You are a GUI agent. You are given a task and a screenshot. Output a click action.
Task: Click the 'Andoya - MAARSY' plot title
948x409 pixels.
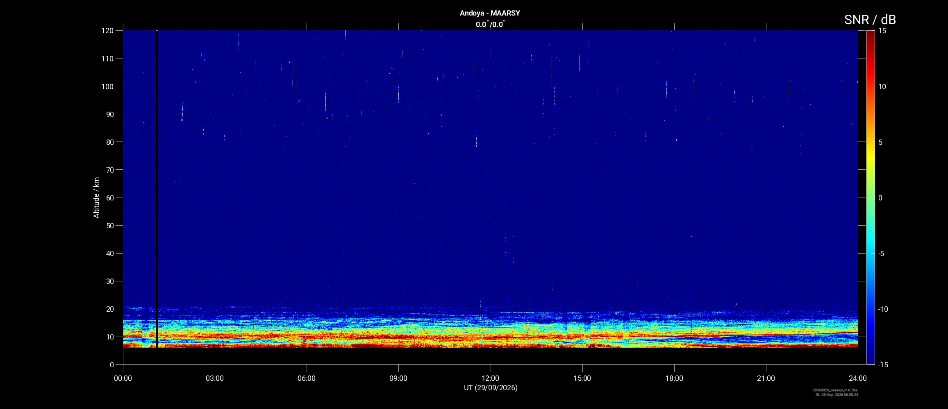coord(490,13)
